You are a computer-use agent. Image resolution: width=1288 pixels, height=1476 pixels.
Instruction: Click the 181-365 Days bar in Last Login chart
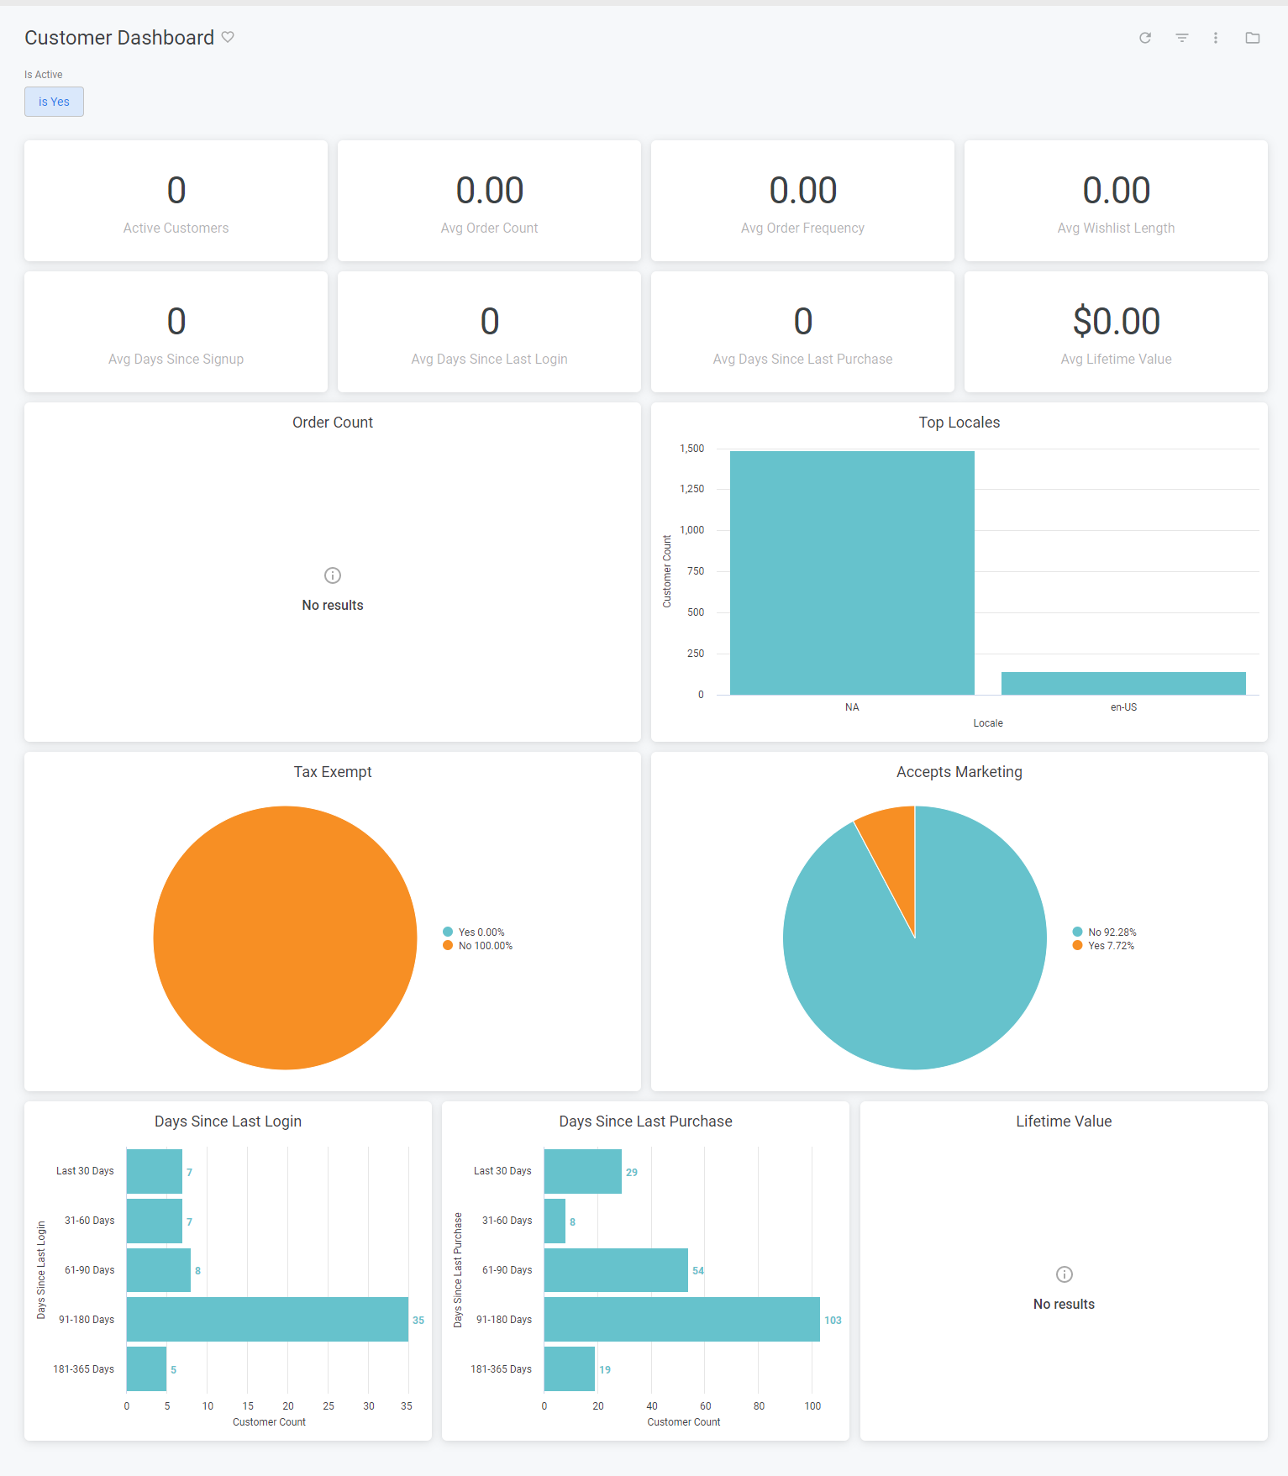click(x=147, y=1369)
